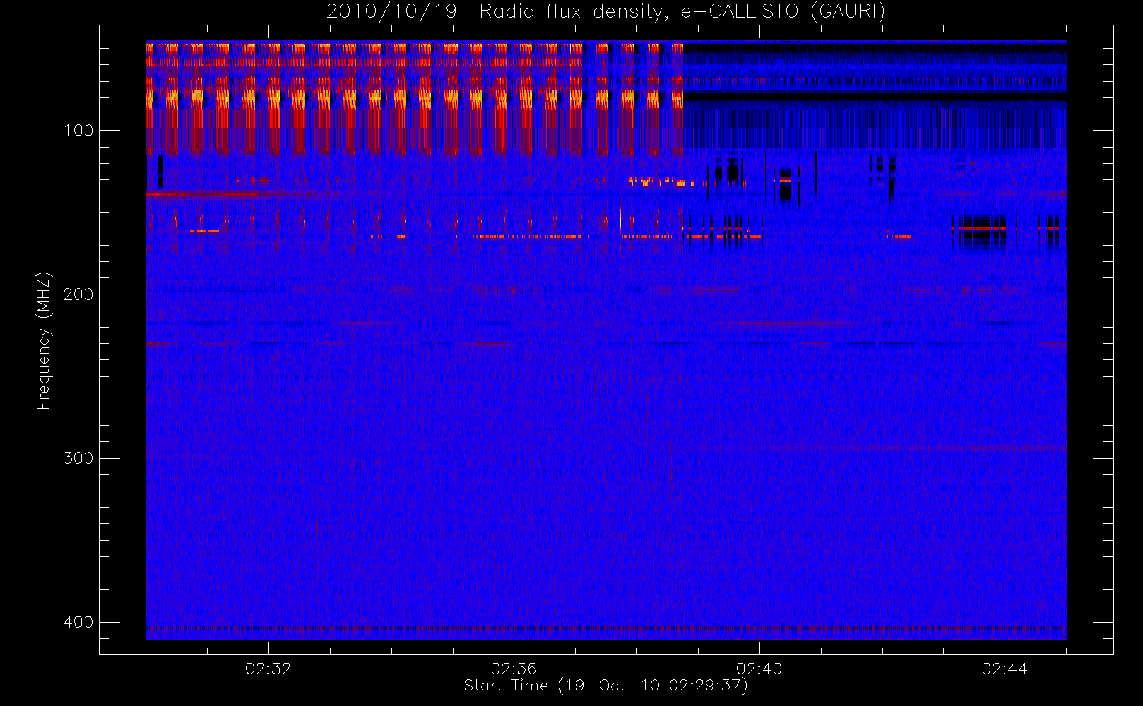Click the 300 MHz tick label
The image size is (1143, 706).
tap(78, 458)
